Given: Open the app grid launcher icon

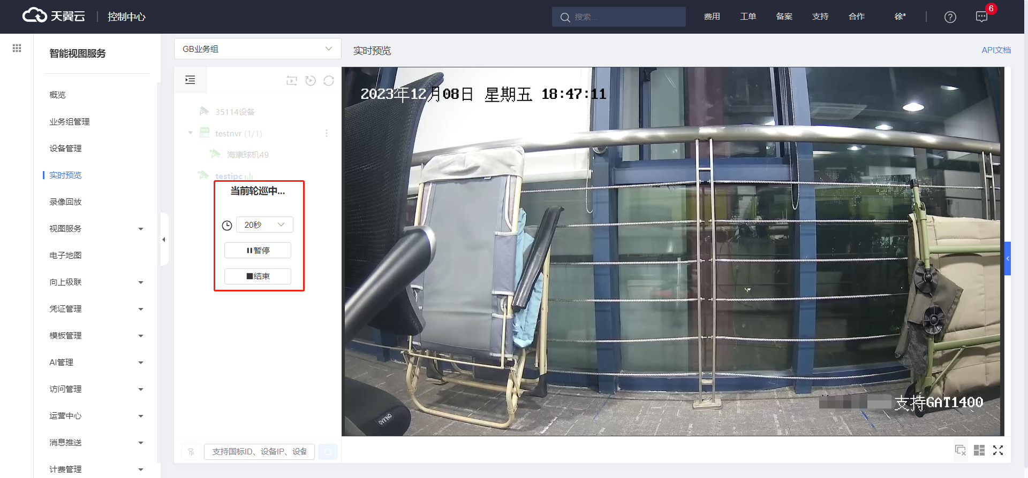Looking at the screenshot, I should (17, 48).
